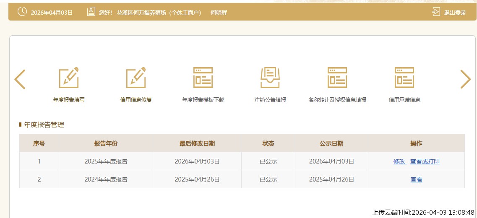Click the 报告年份 column header

(x=106, y=143)
